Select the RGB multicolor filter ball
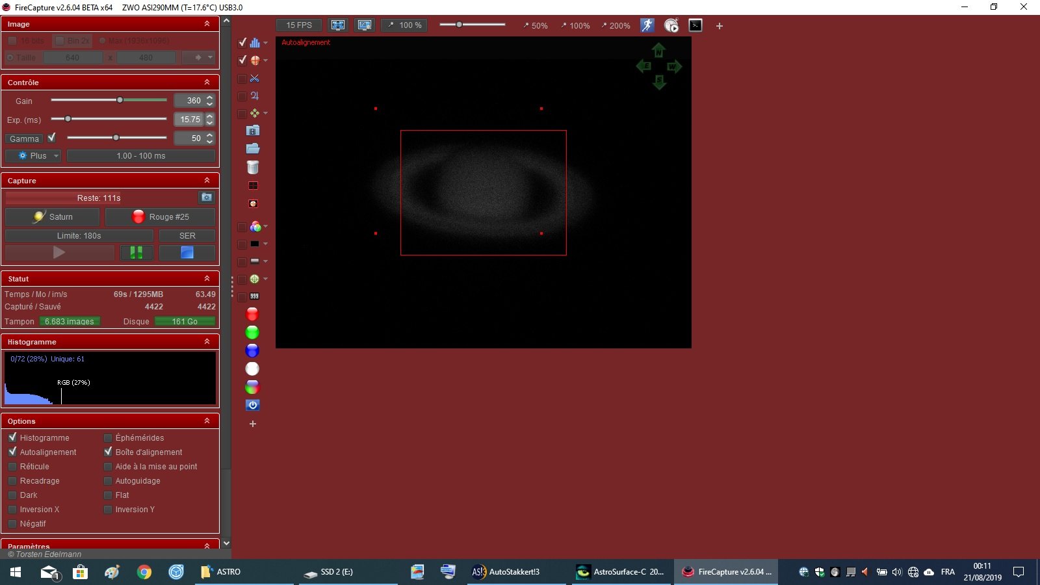This screenshot has width=1040, height=585. pos(252,387)
